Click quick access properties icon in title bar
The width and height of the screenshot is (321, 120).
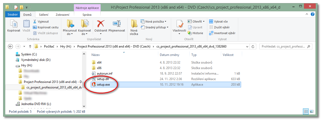16,7
